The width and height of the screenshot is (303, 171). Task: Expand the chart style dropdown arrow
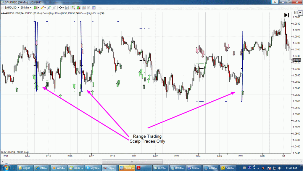[x=39, y=7]
